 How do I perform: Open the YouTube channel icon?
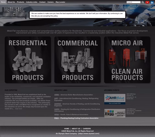(x=147, y=2)
